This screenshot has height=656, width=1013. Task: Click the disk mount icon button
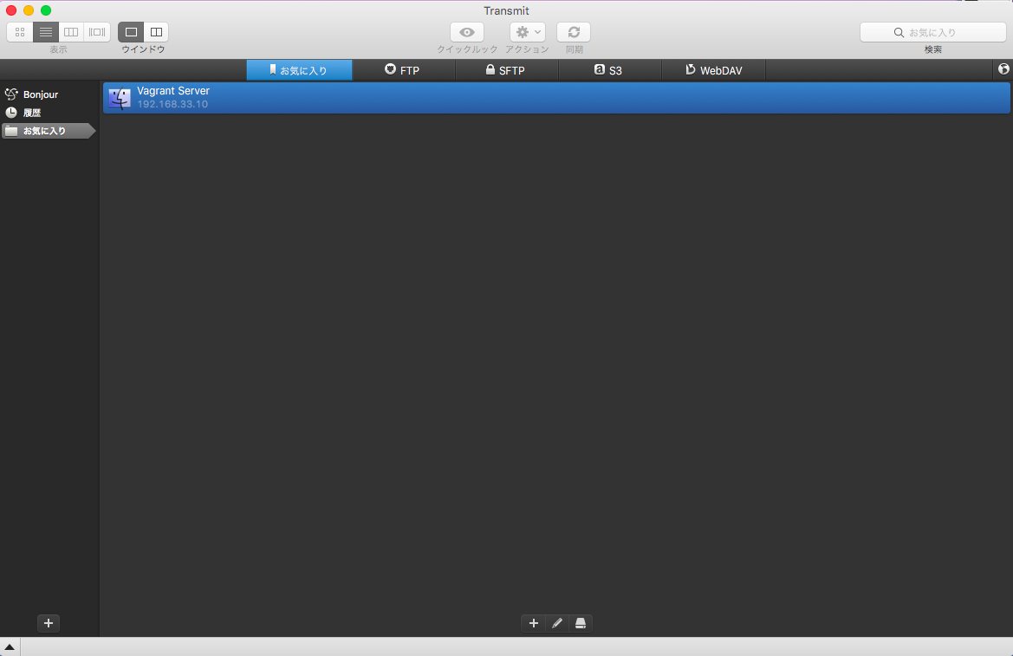coord(580,623)
